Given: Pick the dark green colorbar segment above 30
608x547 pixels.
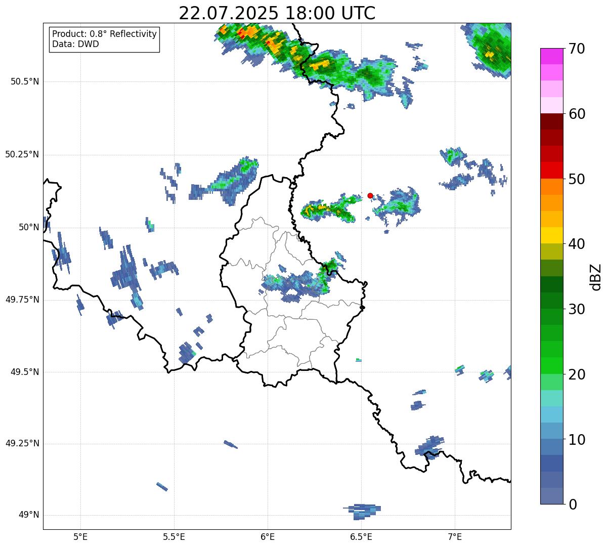Looking at the screenshot, I should coord(551,301).
